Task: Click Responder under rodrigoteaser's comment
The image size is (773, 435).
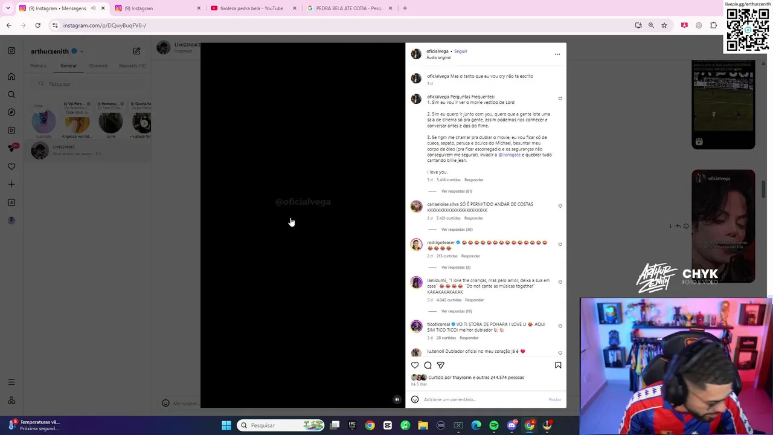Action: click(x=470, y=256)
